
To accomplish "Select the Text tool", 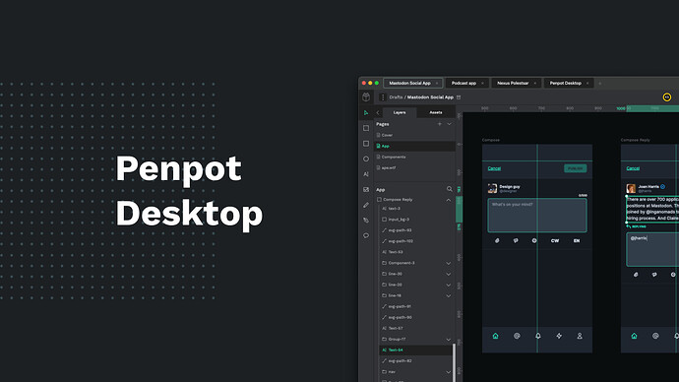I will pyautogui.click(x=366, y=174).
